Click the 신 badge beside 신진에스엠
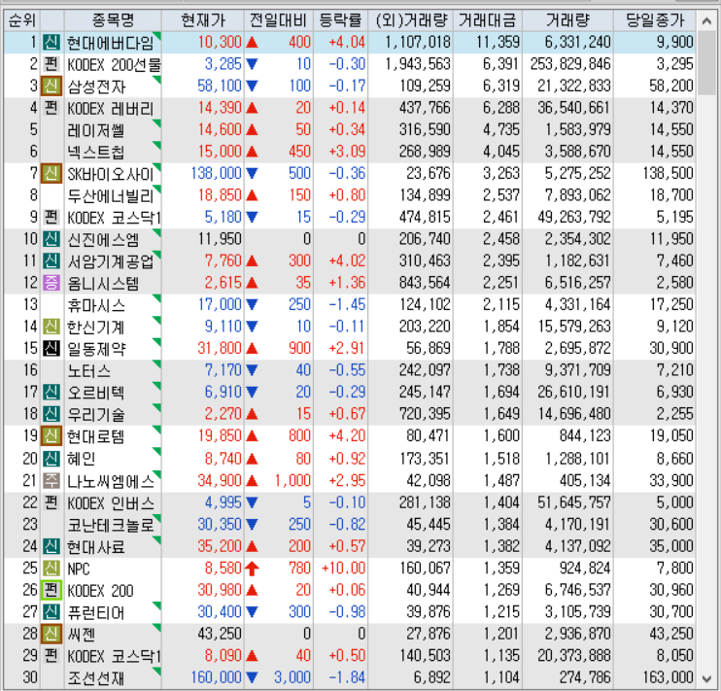 [x=51, y=239]
